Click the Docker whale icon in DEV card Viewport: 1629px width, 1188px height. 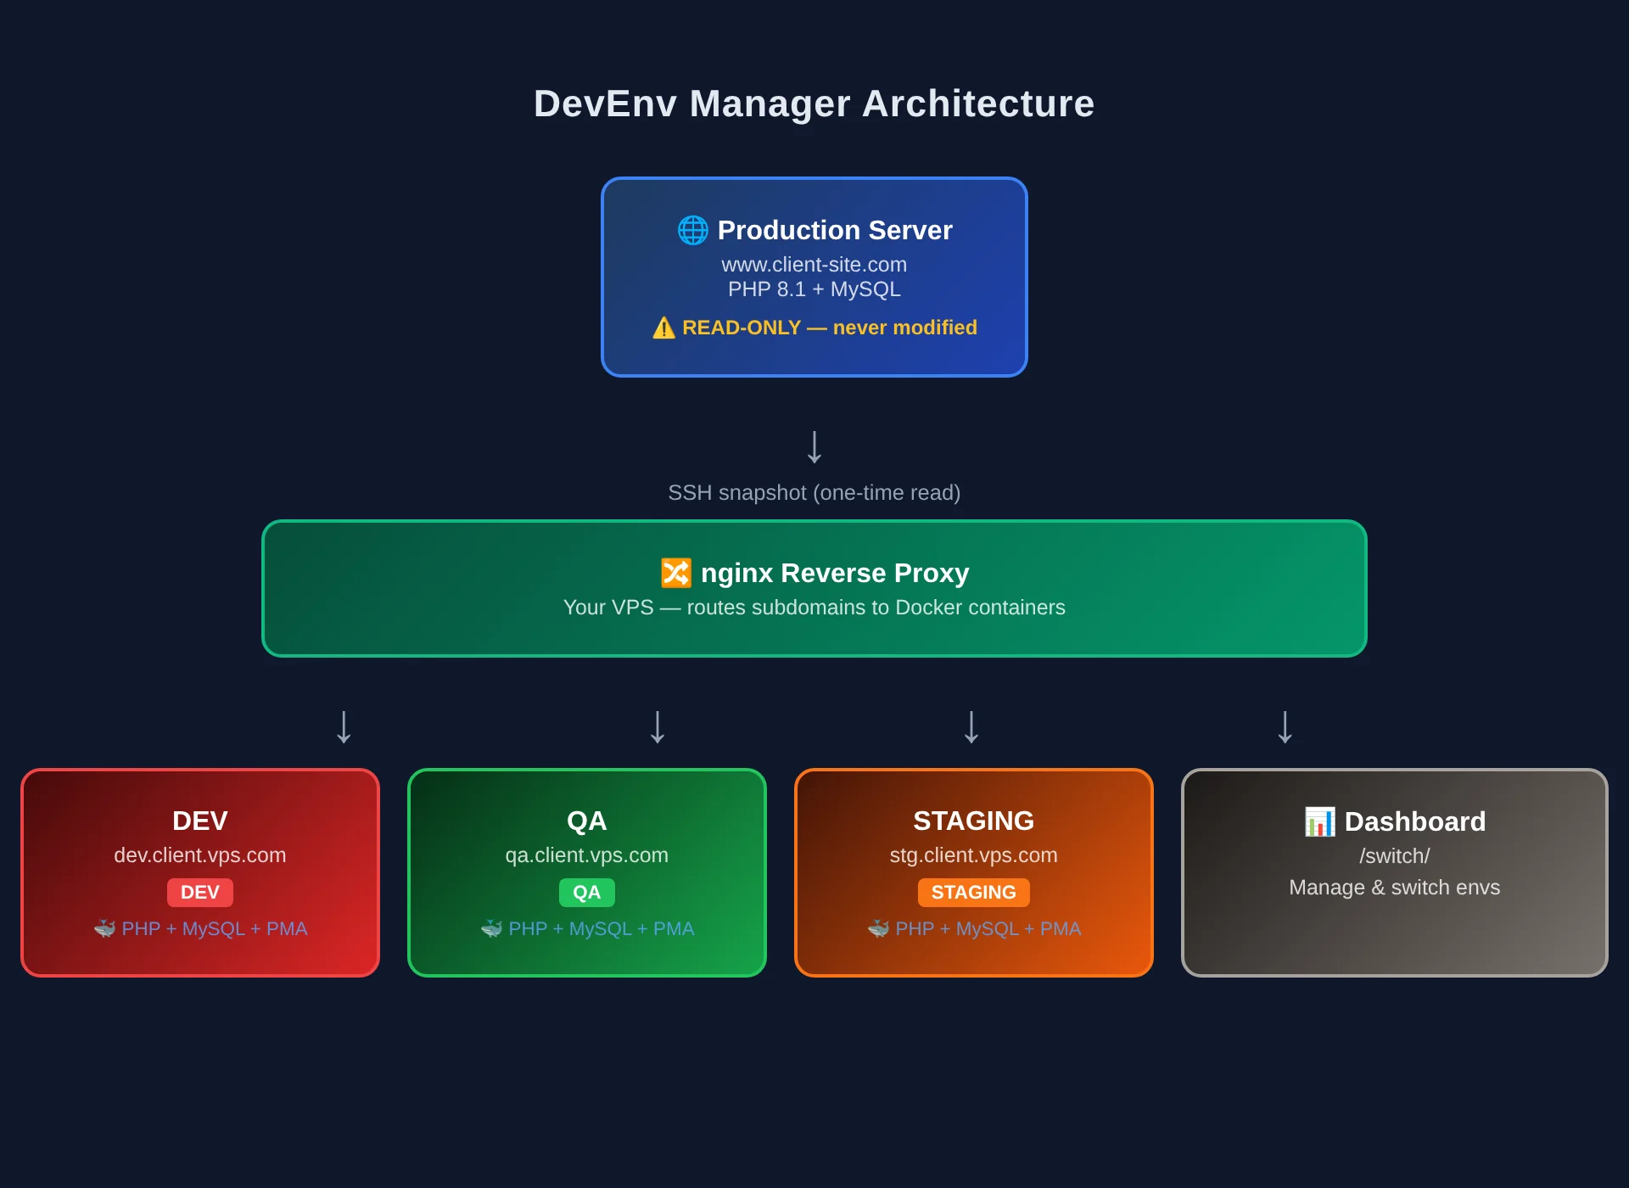(x=105, y=928)
